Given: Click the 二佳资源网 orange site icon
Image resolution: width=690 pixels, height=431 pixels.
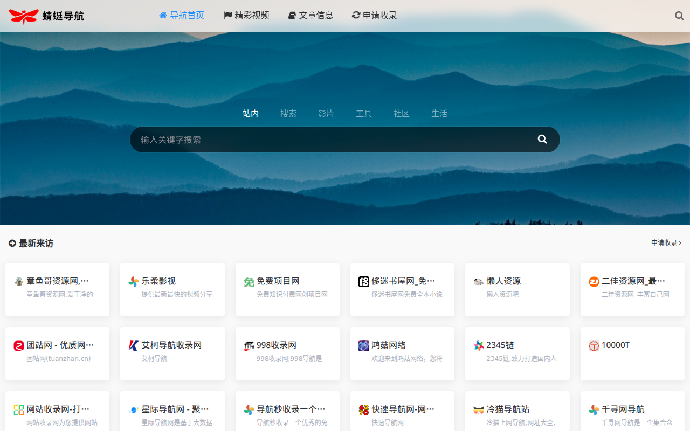Looking at the screenshot, I should [x=594, y=282].
